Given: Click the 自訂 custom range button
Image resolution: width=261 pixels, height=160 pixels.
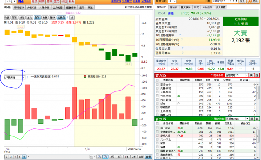Looking at the screenshot, I should 149,157.
